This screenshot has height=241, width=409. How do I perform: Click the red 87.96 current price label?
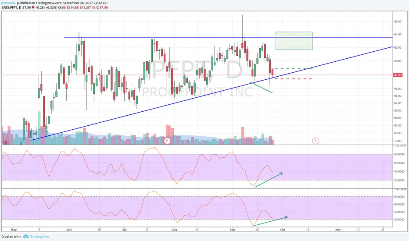397,75
